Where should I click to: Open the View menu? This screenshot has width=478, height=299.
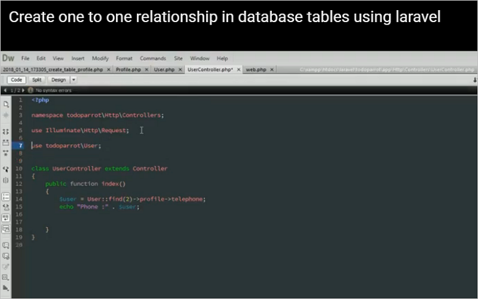tap(58, 58)
